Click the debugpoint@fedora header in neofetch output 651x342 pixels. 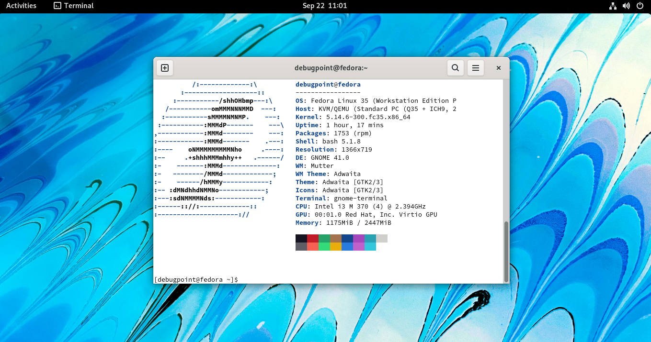click(328, 85)
